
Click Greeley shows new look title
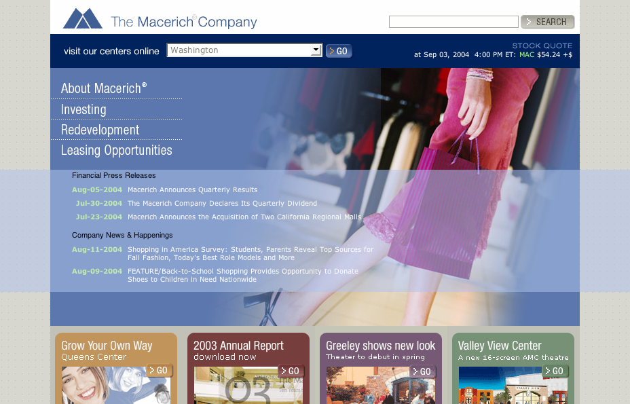point(380,346)
